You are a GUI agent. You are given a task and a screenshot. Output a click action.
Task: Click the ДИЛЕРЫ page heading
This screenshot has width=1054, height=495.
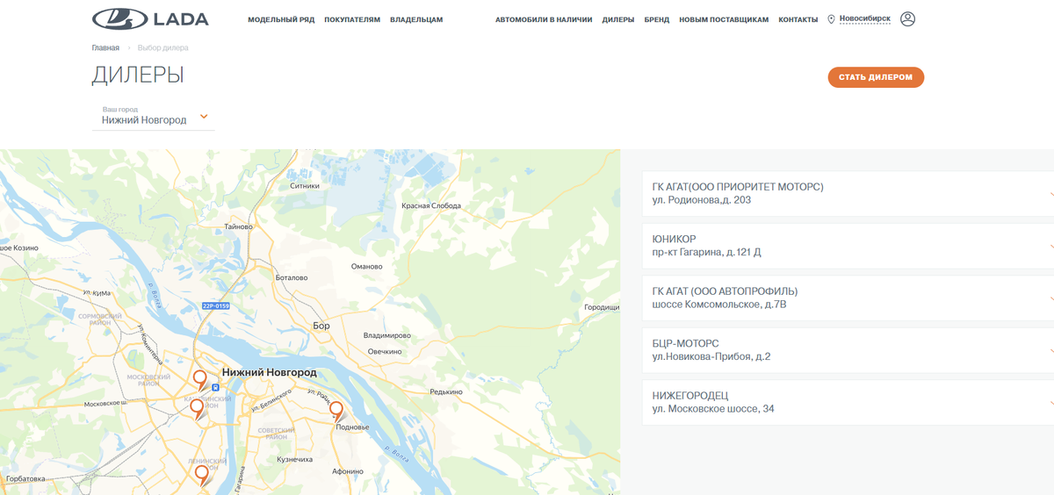click(138, 75)
